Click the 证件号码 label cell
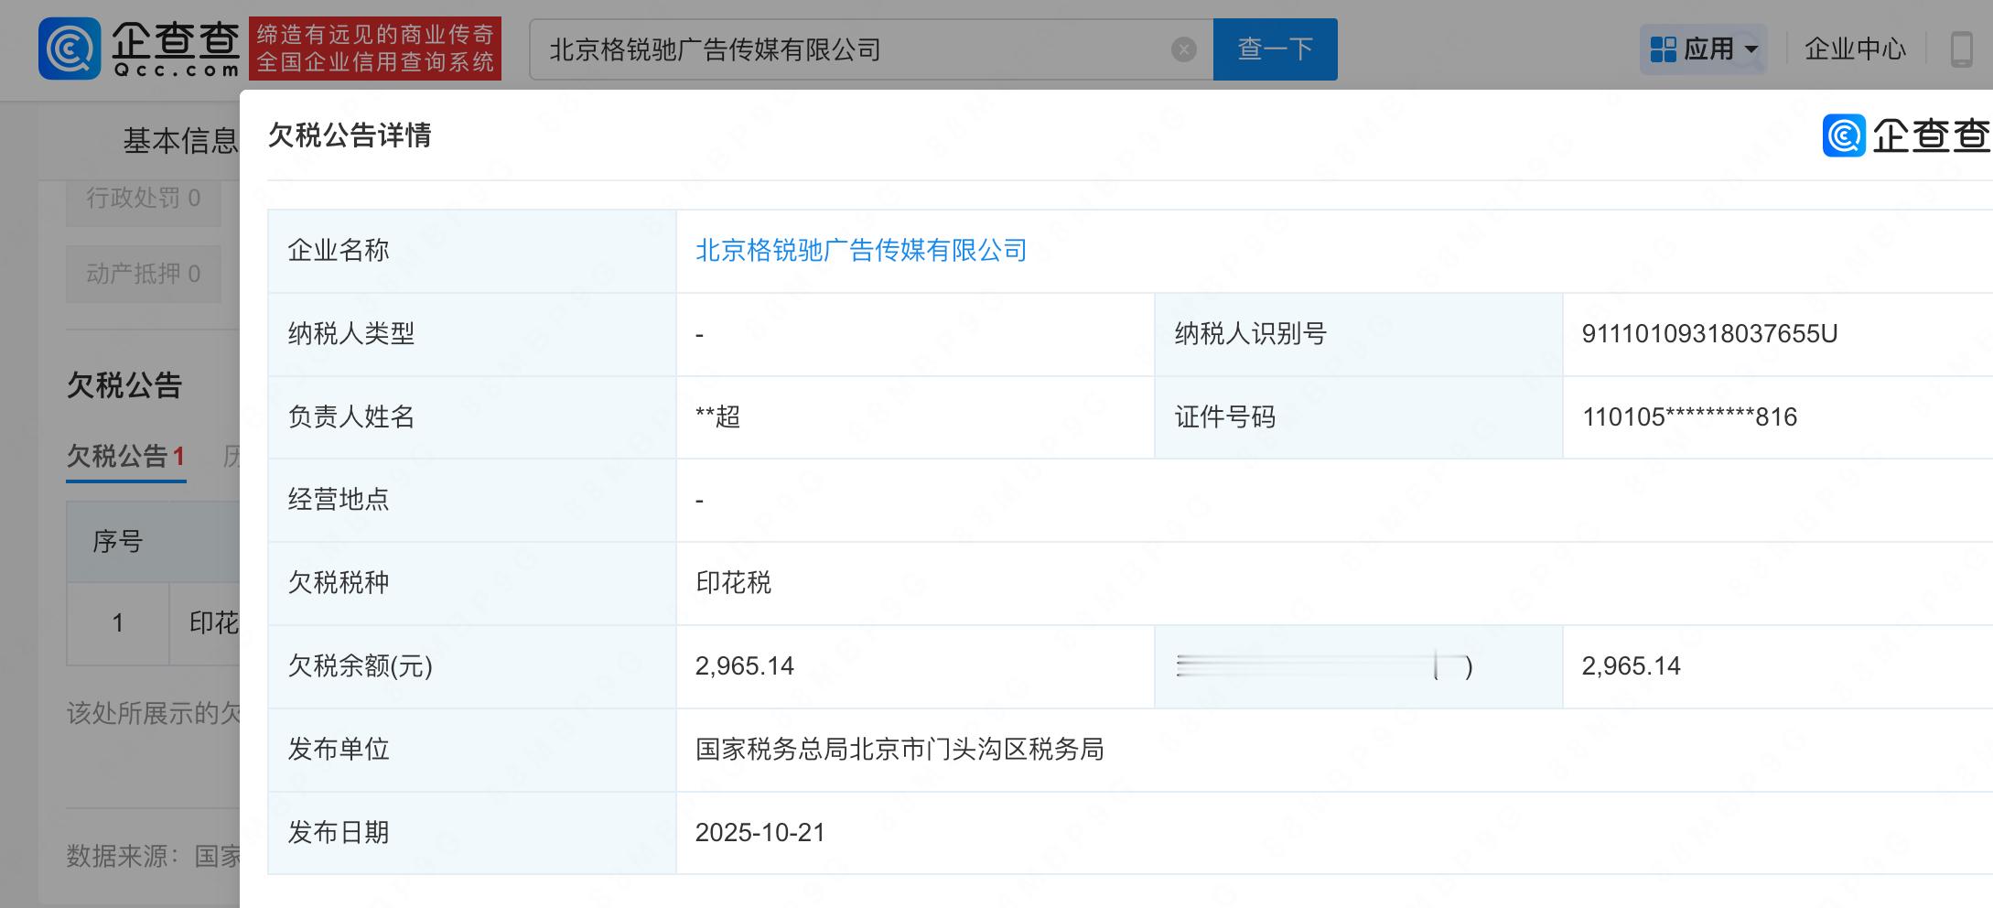Image resolution: width=1993 pixels, height=908 pixels. [1359, 417]
